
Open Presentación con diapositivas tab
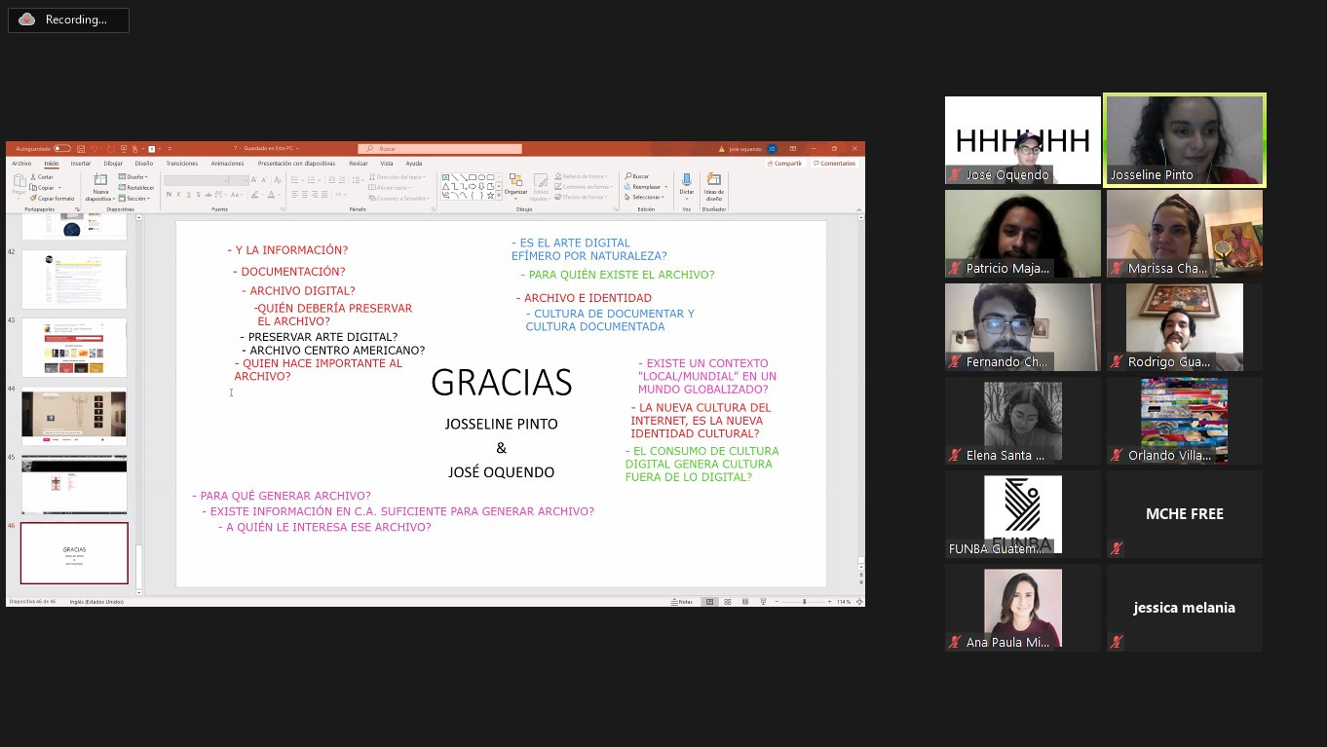point(296,164)
